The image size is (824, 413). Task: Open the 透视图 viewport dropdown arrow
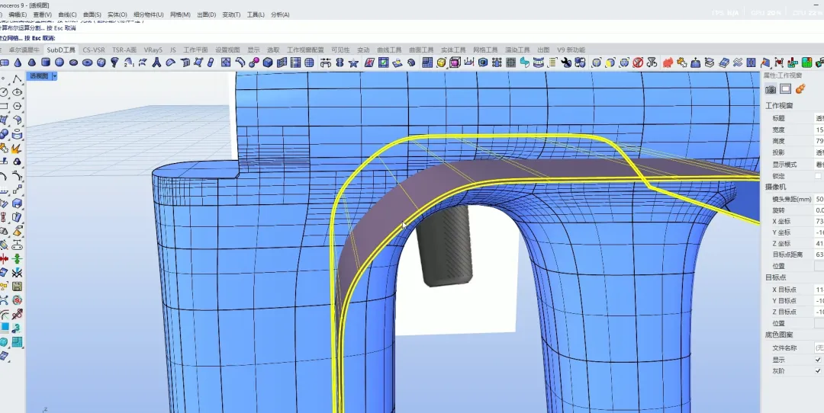click(x=55, y=76)
